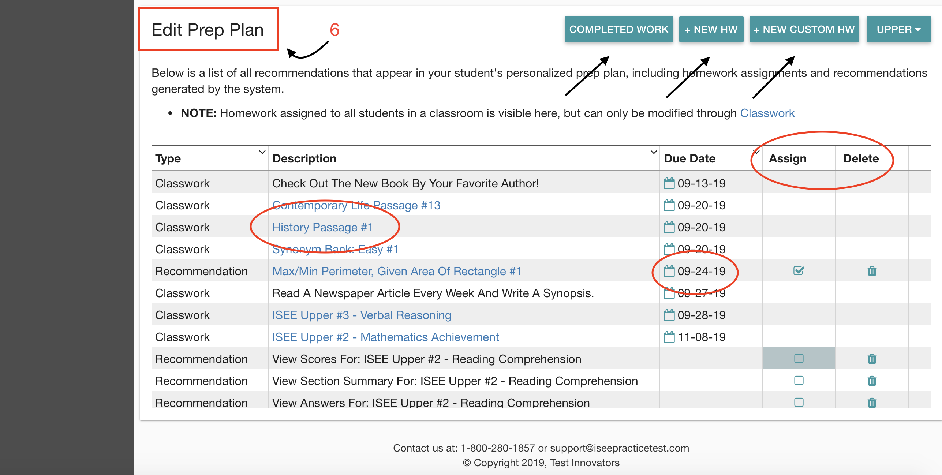Open the UPPER level dropdown
The width and height of the screenshot is (942, 475).
[898, 29]
